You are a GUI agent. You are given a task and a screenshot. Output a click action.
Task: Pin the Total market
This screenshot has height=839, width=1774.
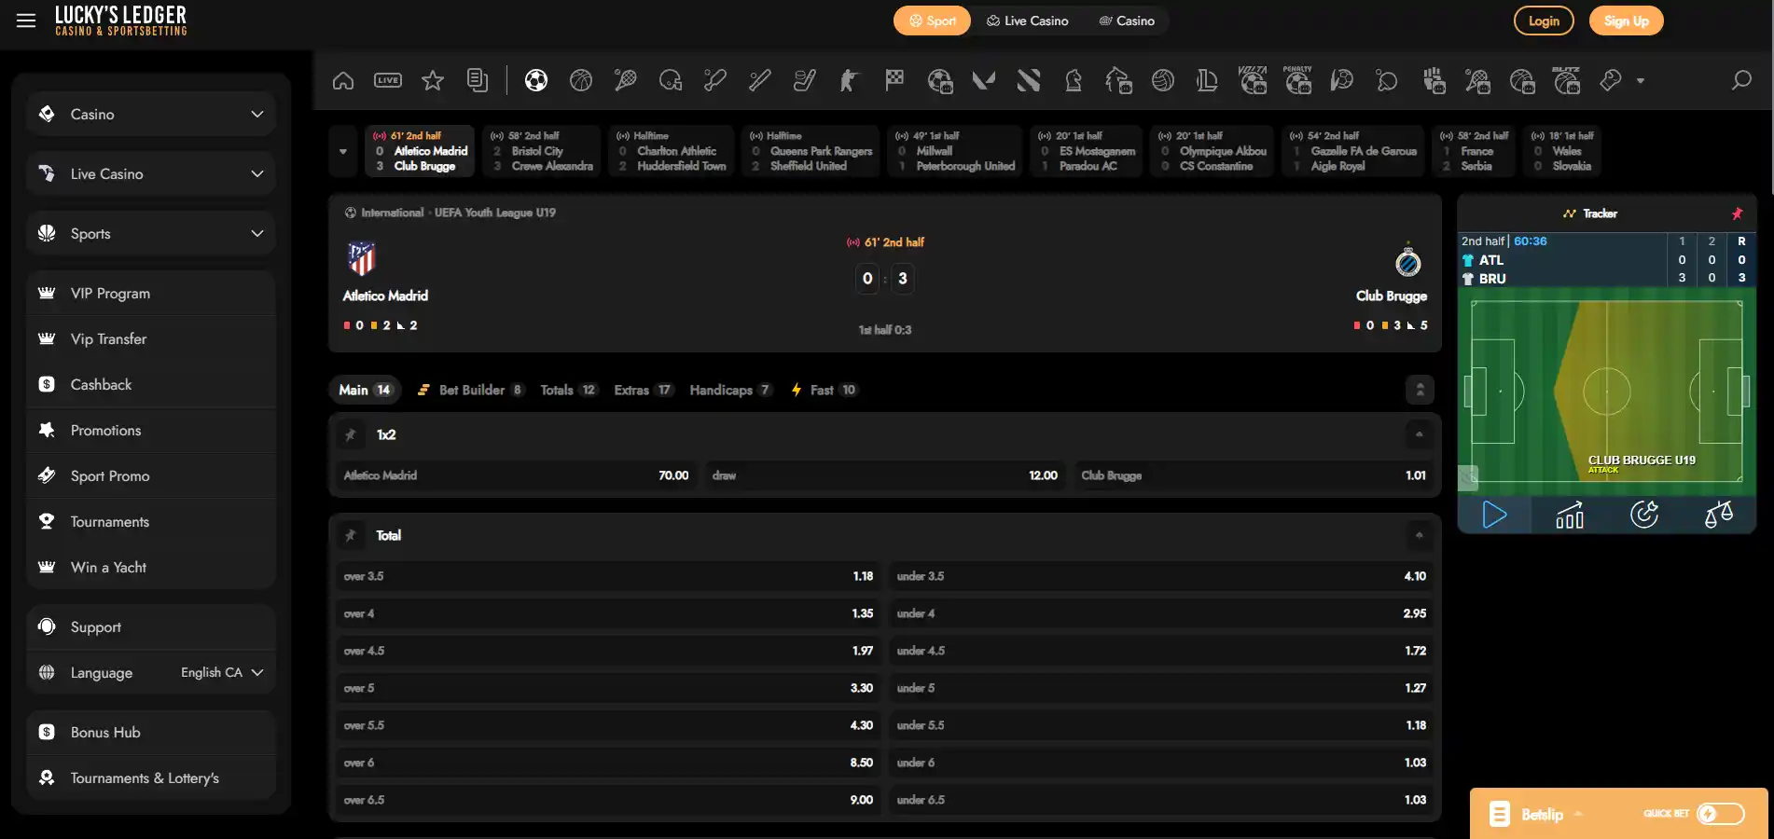pyautogui.click(x=351, y=535)
